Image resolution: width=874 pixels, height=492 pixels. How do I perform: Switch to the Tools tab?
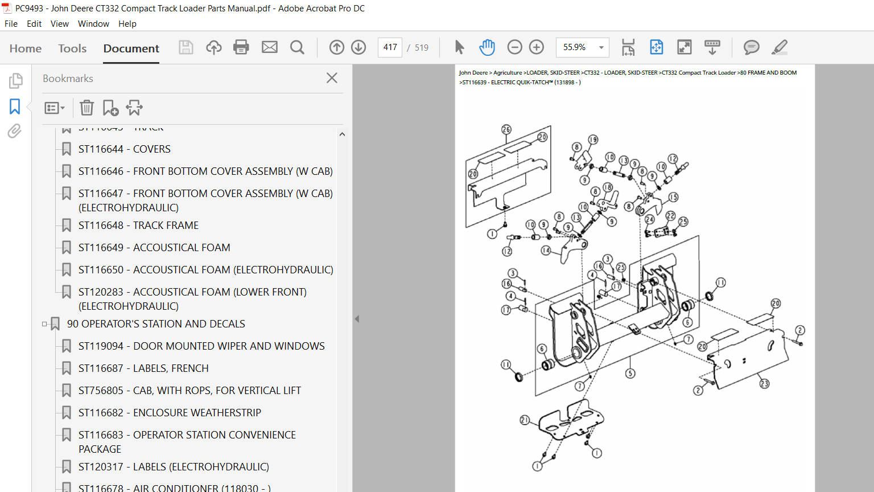(x=72, y=48)
